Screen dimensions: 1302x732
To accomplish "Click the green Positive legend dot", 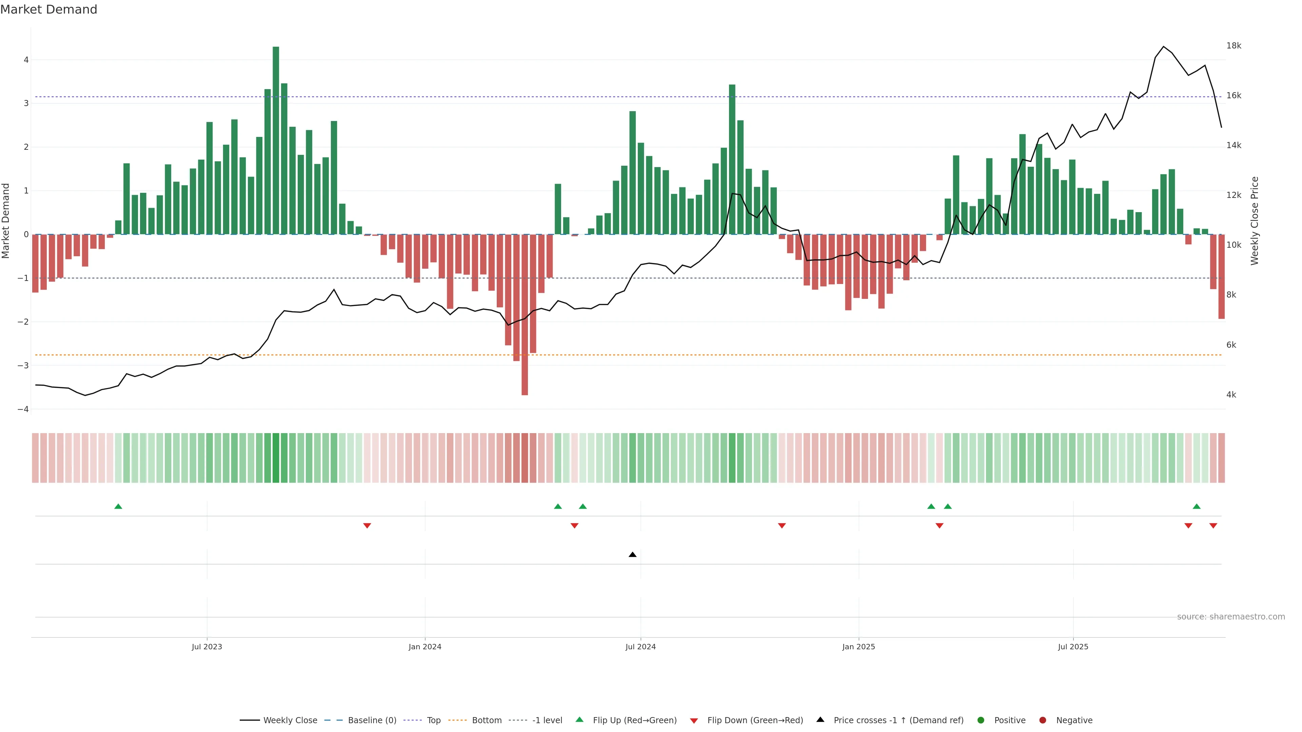I will [981, 720].
